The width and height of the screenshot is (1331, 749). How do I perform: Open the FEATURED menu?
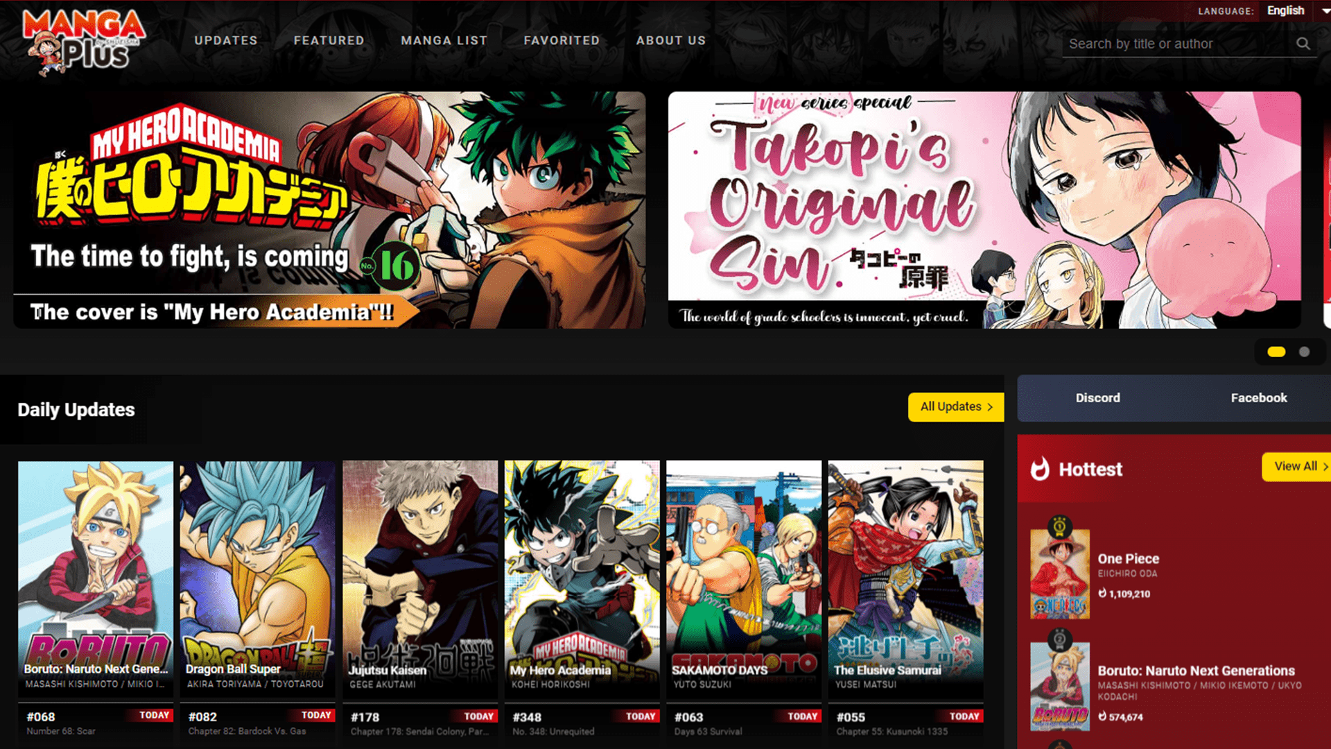pos(329,40)
